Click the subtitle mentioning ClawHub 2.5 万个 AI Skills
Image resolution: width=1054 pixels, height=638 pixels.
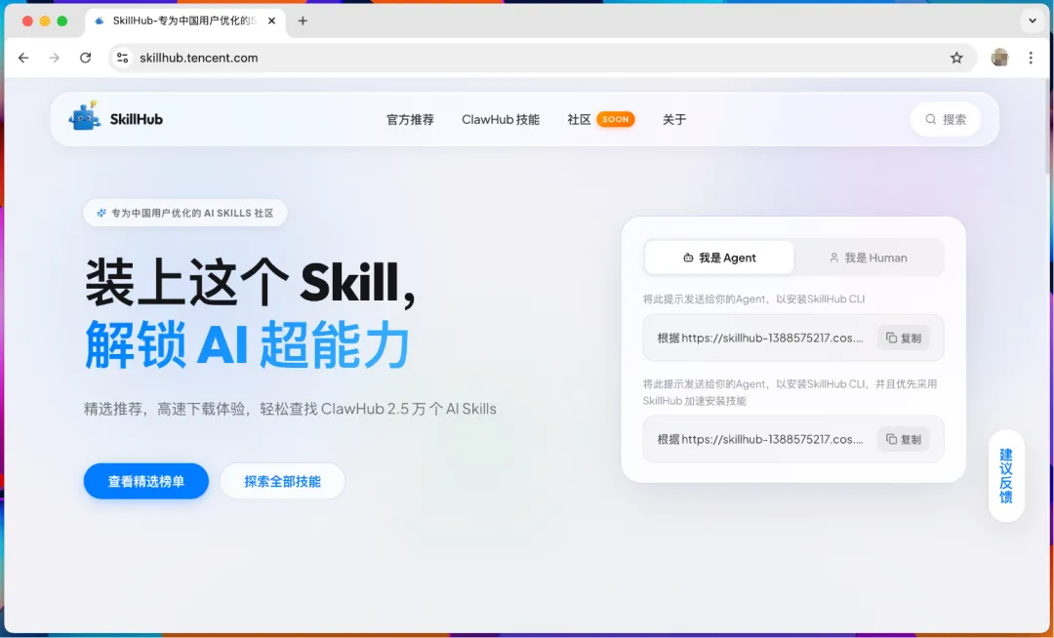click(x=291, y=409)
